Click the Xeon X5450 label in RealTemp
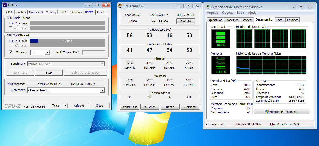This screenshot has width=319, height=146. pos(132,15)
